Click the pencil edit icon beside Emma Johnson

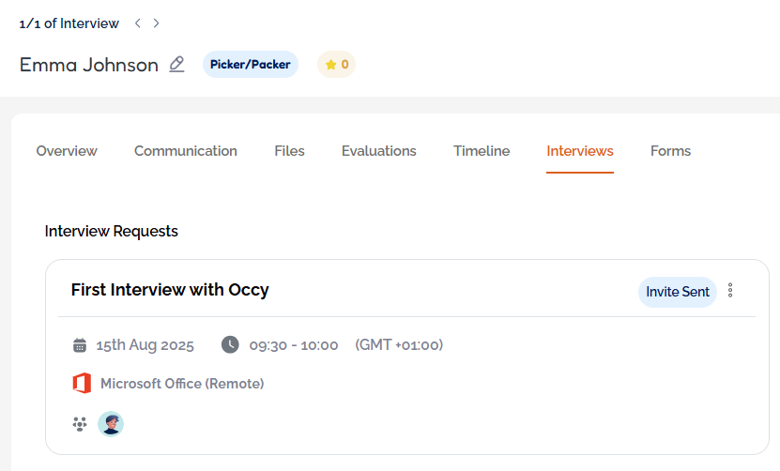coord(176,65)
